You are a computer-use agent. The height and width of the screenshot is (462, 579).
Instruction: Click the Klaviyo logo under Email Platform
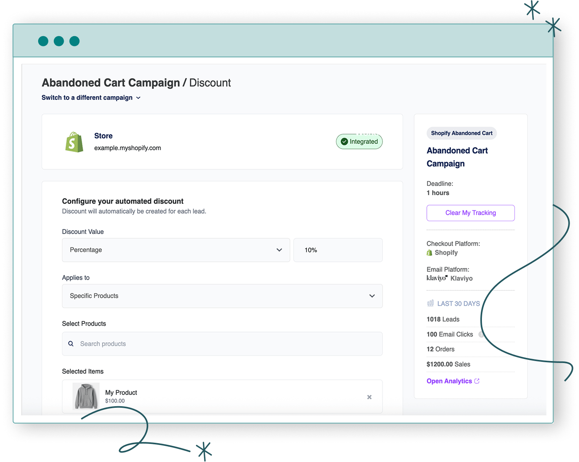[x=437, y=278]
